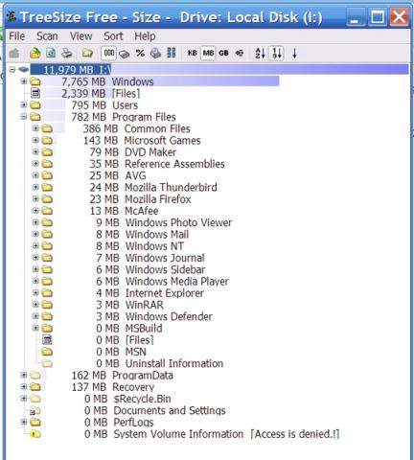Click the Windows folder size bar
Viewport: 414px width, 460px height.
pyautogui.click(x=161, y=81)
